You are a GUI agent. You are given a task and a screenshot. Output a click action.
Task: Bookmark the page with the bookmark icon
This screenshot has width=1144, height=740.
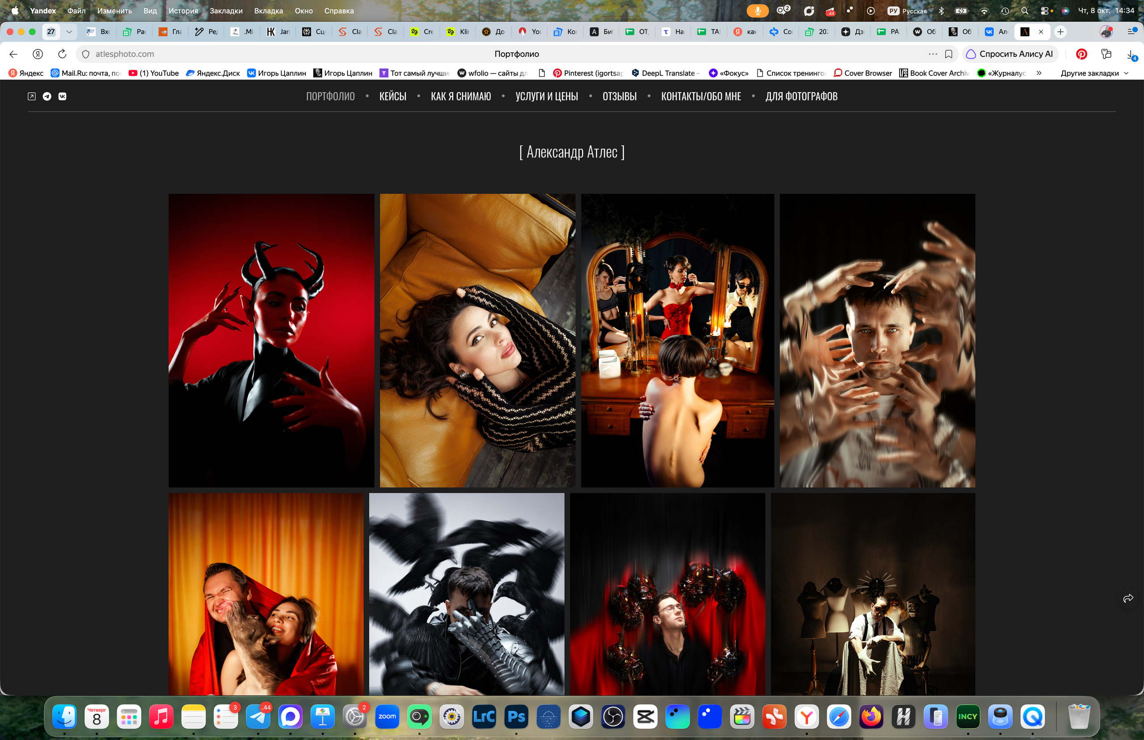point(949,54)
